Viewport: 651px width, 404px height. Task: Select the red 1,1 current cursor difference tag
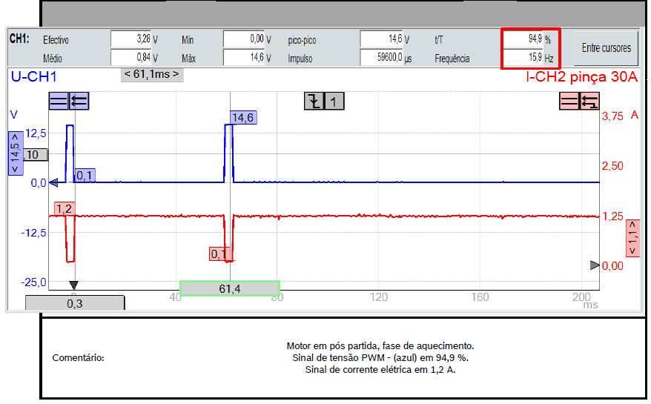pyautogui.click(x=632, y=239)
